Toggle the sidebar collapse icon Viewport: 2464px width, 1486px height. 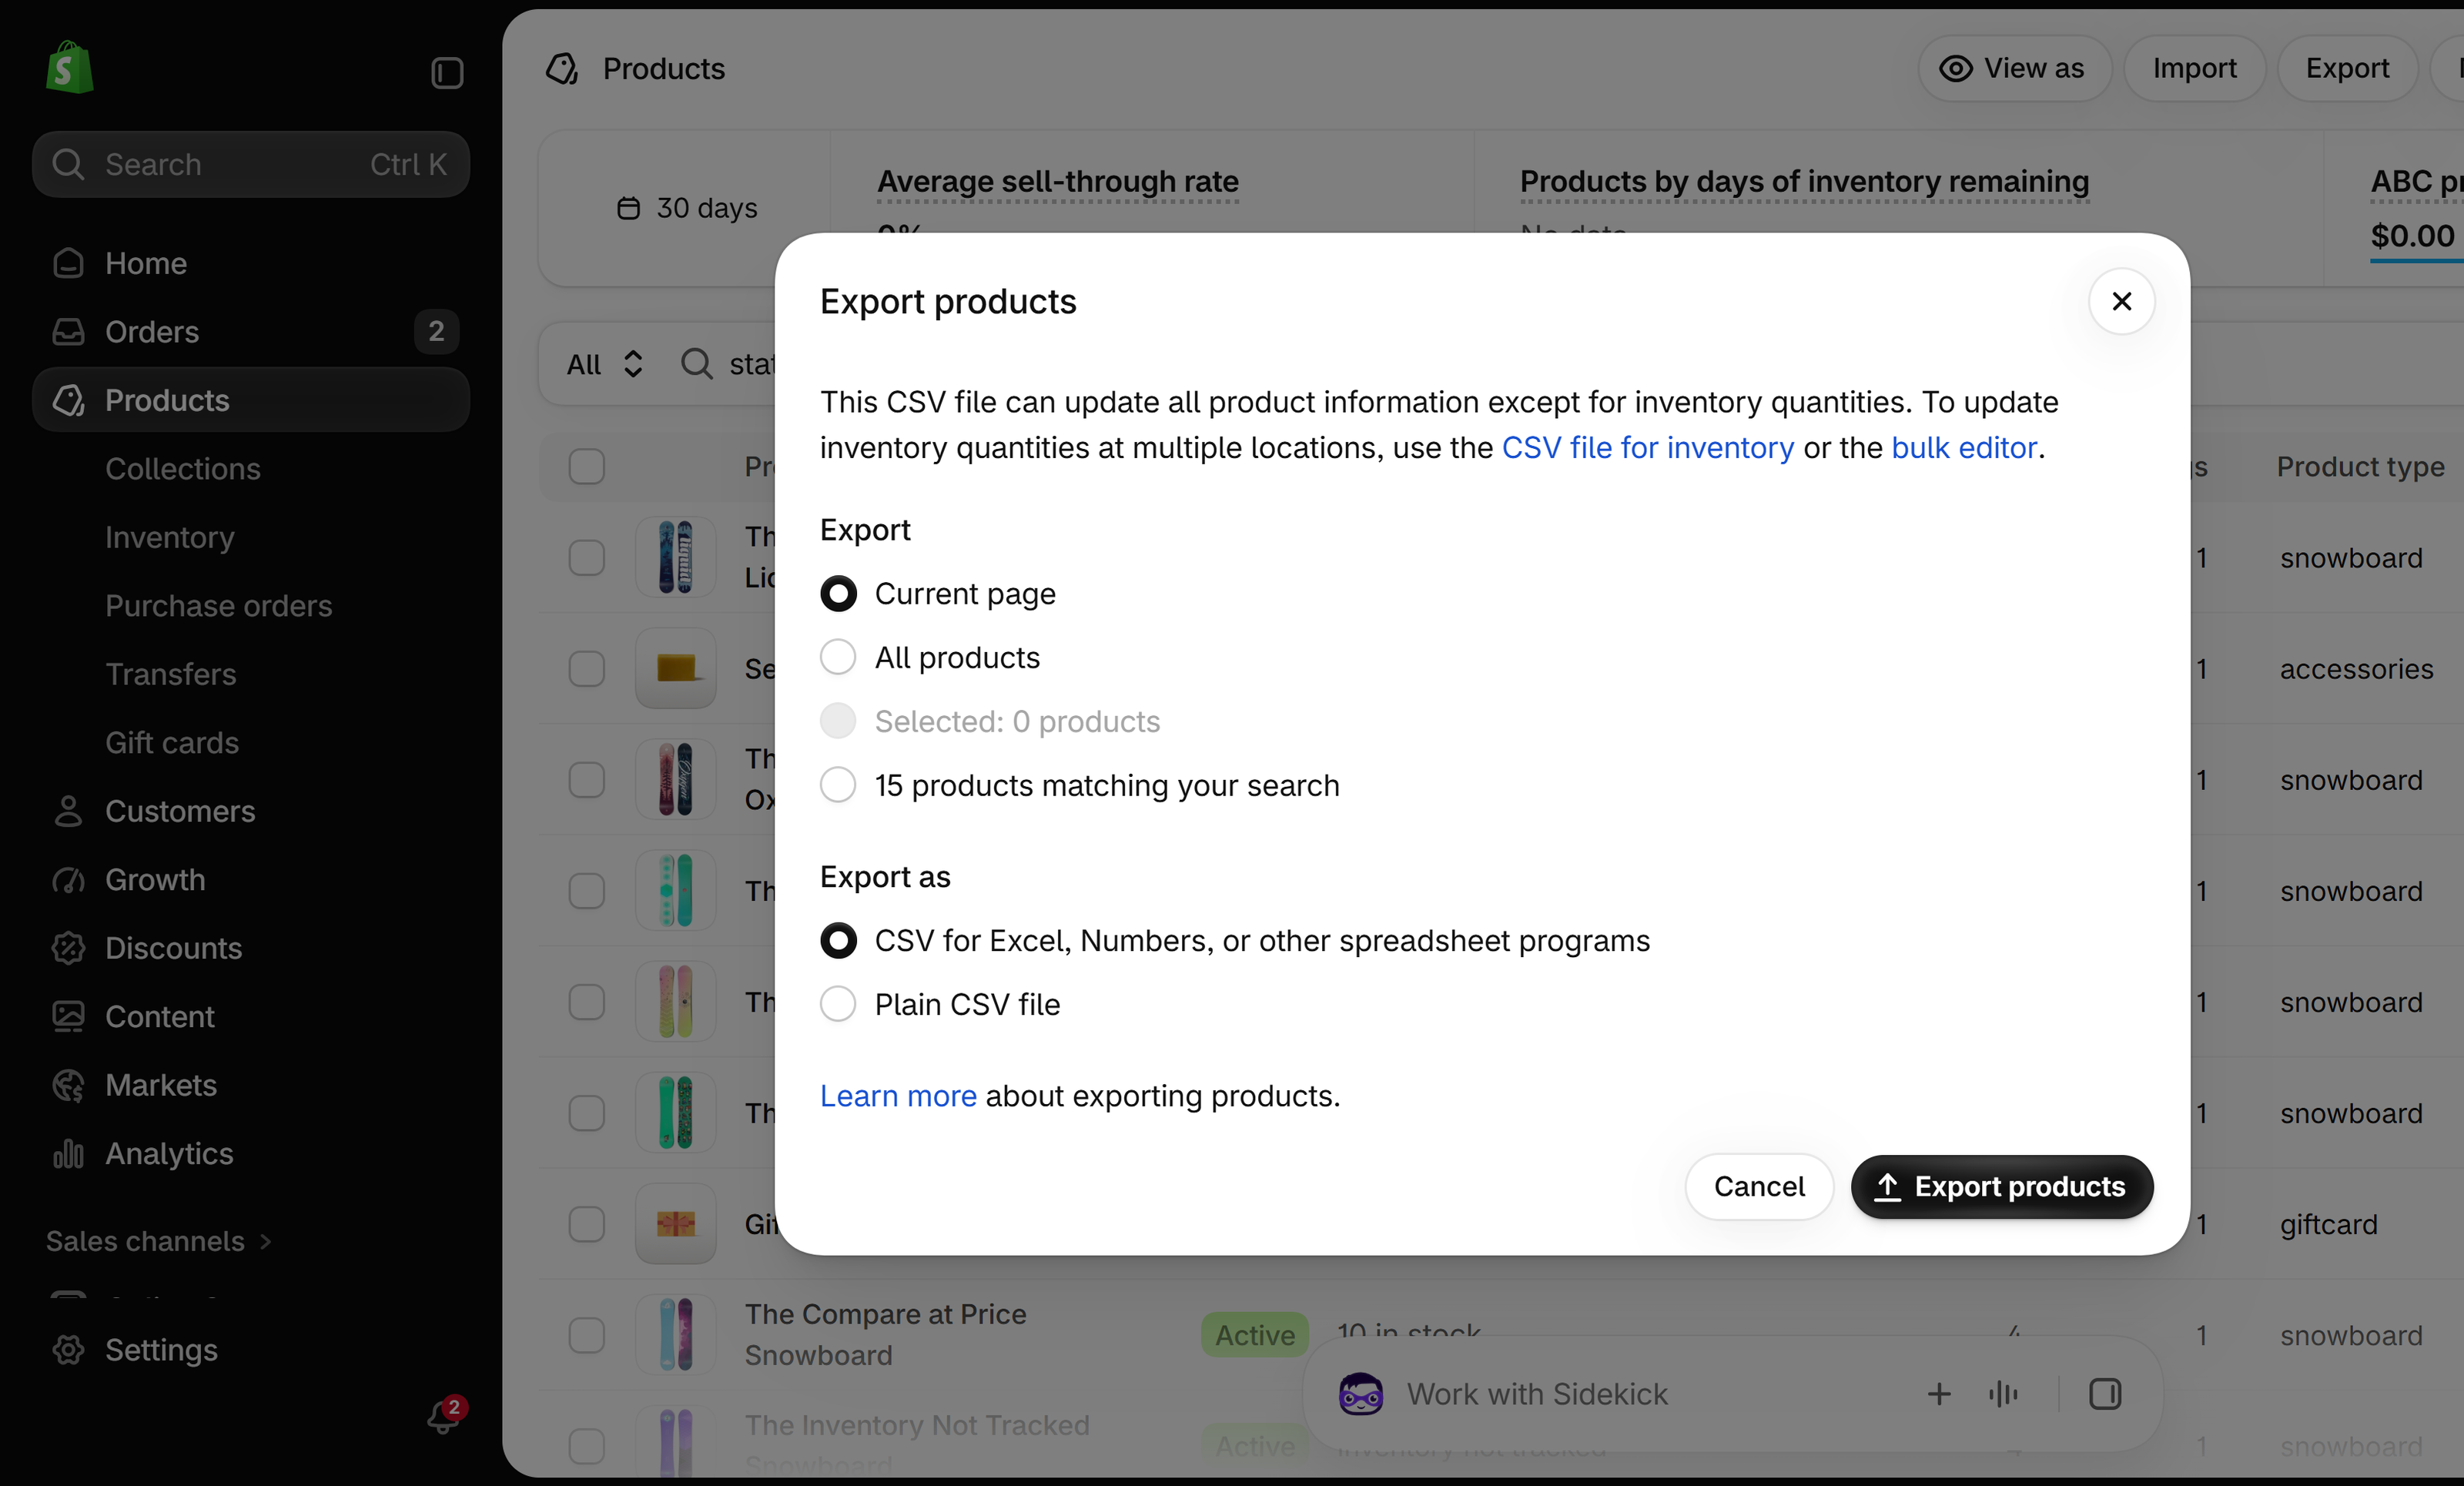pos(447,73)
